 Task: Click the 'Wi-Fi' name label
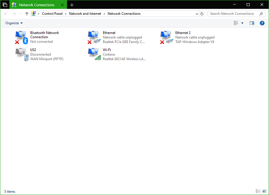(x=107, y=50)
